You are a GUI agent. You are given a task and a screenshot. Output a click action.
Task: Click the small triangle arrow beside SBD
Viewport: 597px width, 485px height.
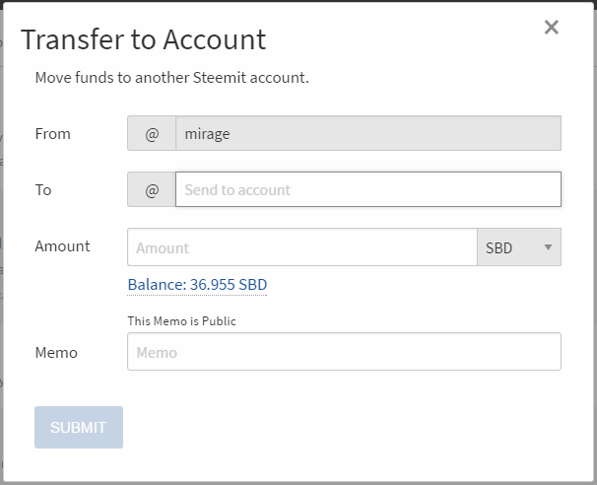pos(548,247)
